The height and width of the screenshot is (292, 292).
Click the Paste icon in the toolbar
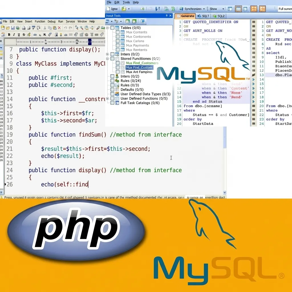tap(55, 28)
